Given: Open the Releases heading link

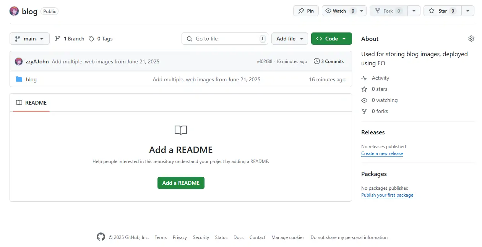Looking at the screenshot, I should point(373,132).
